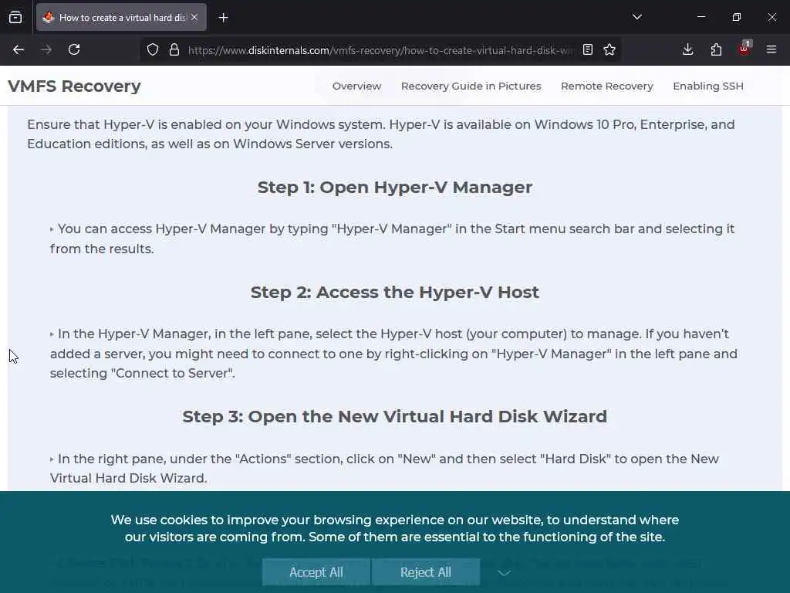Viewport: 790px width, 593px height.
Task: Click the paragraph starting 'Ensure that Hyper-V is enabled'
Action: (381, 134)
